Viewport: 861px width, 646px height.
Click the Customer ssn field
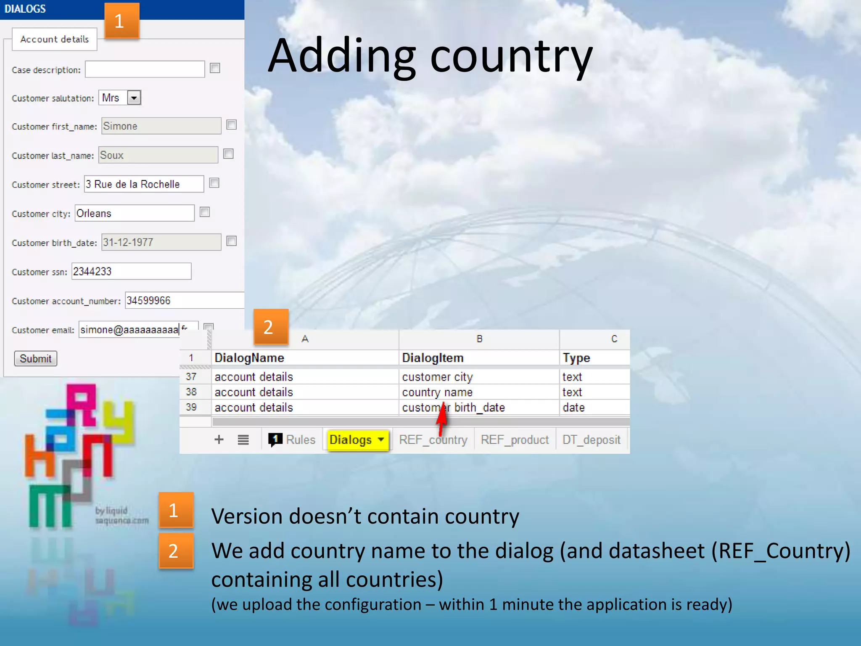click(x=132, y=271)
